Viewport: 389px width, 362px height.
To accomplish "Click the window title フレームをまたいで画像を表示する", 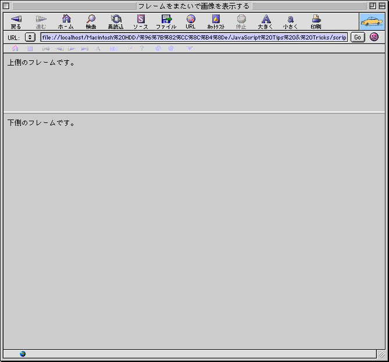I will pos(194,6).
